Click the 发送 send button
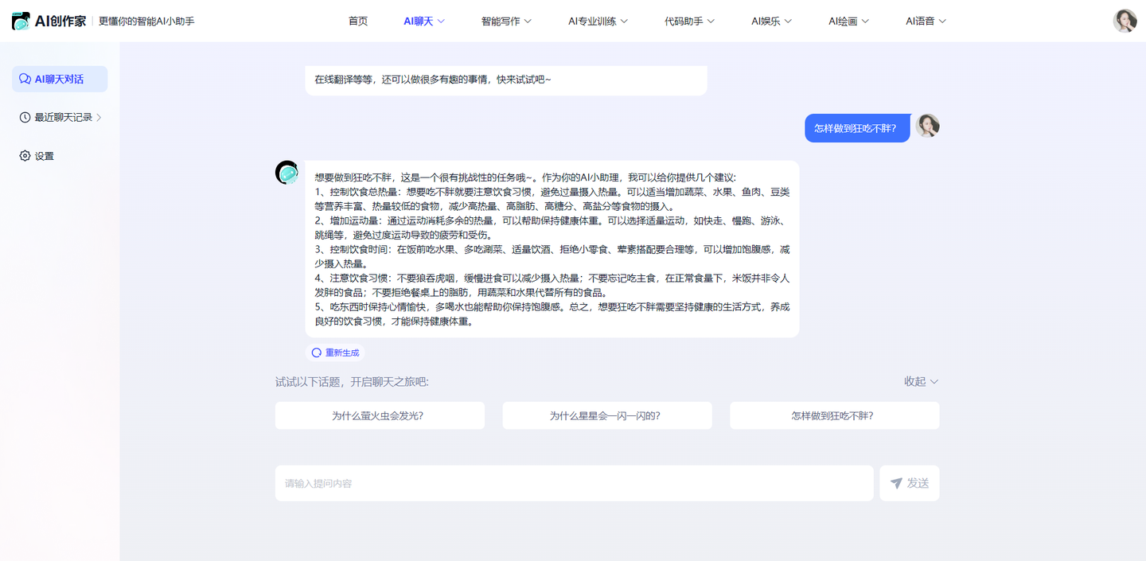The height and width of the screenshot is (561, 1146). pyautogui.click(x=910, y=483)
